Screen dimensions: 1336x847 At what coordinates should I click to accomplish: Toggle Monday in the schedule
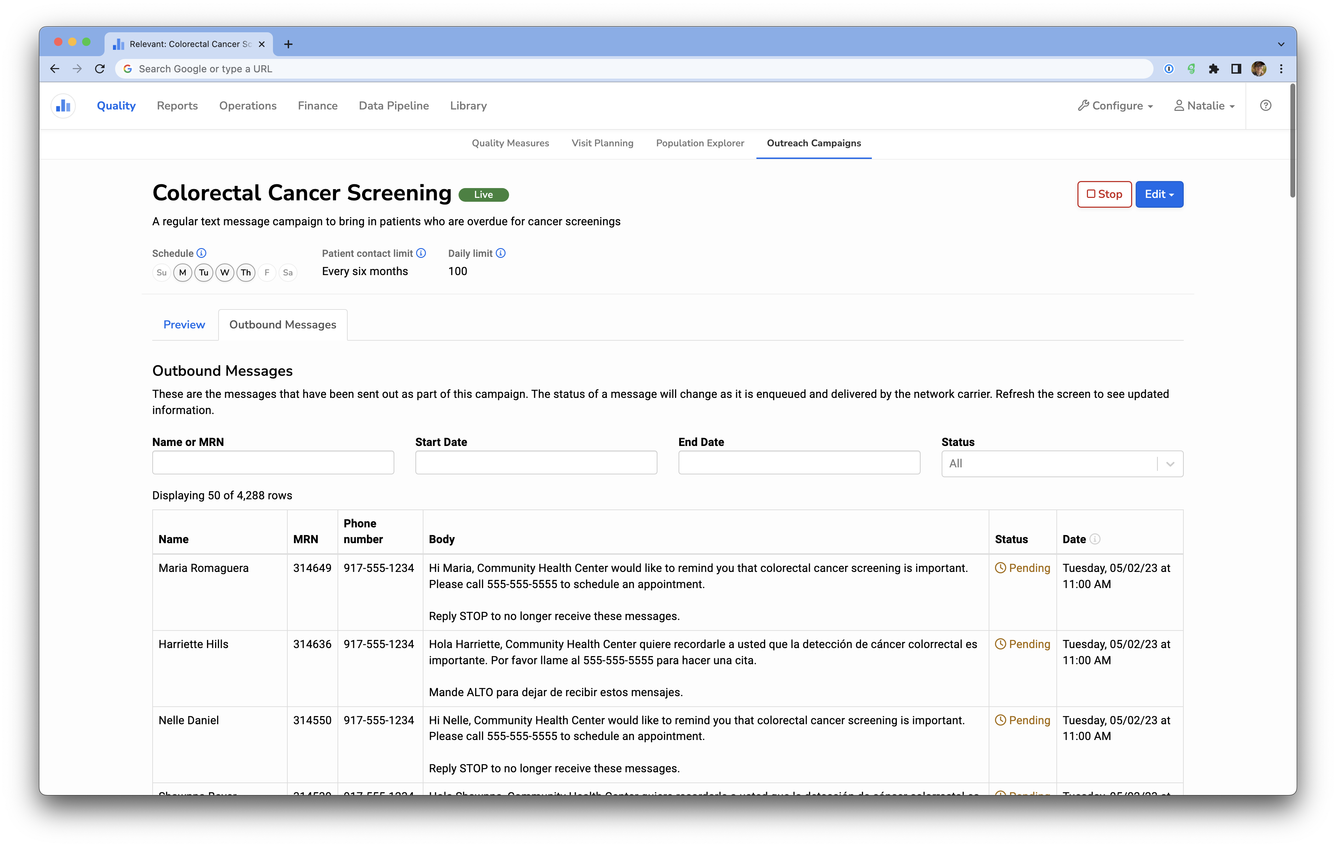(x=182, y=273)
